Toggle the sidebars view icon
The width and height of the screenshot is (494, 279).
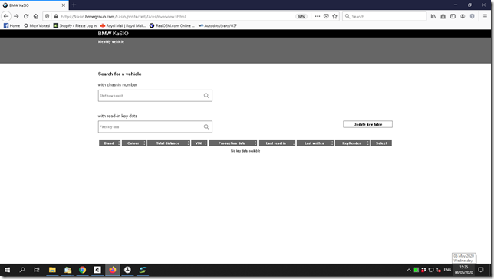453,16
